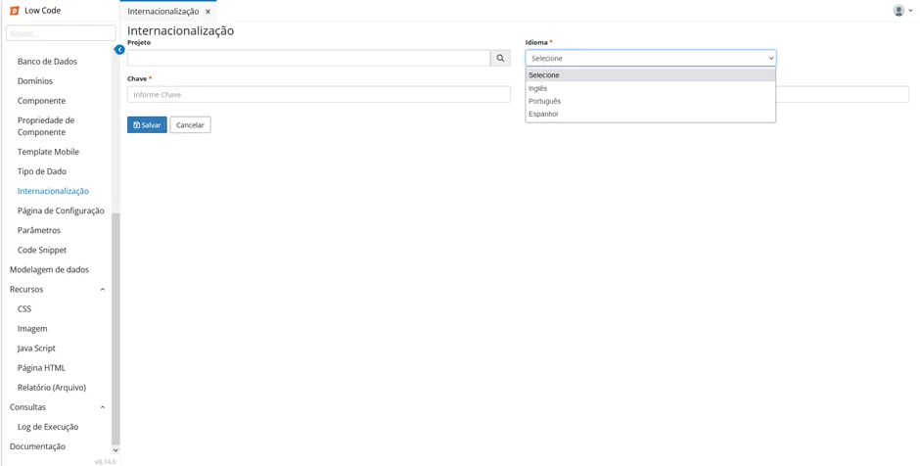Open Relatório (Arquivo) item
920x466 pixels.
coord(52,388)
